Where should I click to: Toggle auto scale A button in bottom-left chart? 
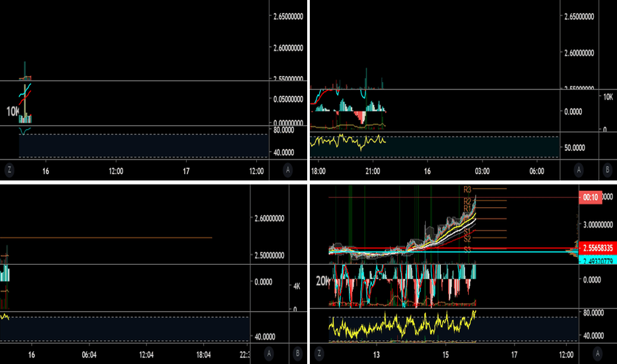269,354
